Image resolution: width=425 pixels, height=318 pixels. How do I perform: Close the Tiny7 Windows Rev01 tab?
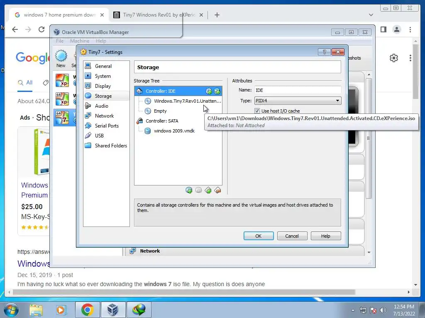point(201,15)
